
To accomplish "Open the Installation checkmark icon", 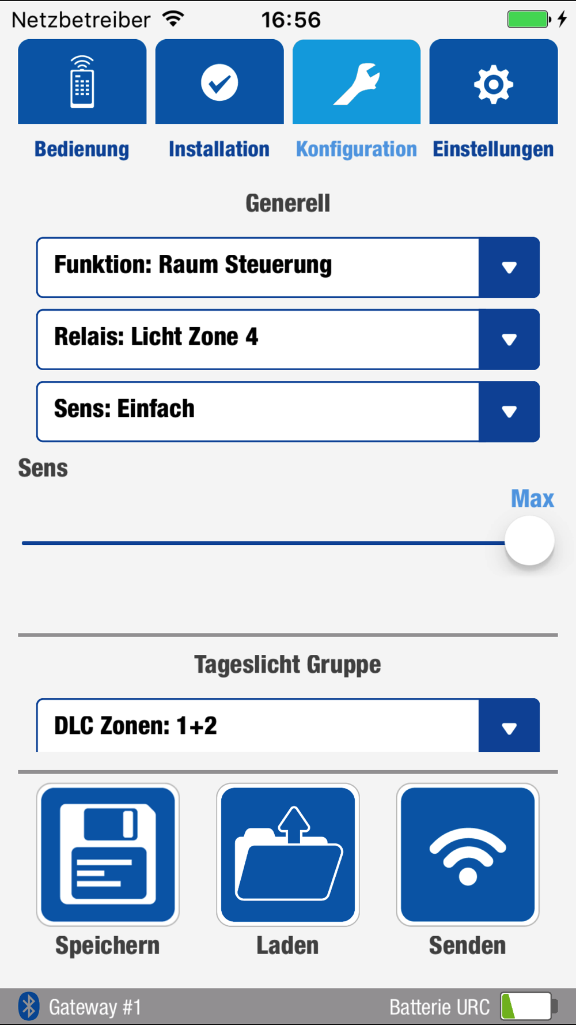I will coord(219,81).
